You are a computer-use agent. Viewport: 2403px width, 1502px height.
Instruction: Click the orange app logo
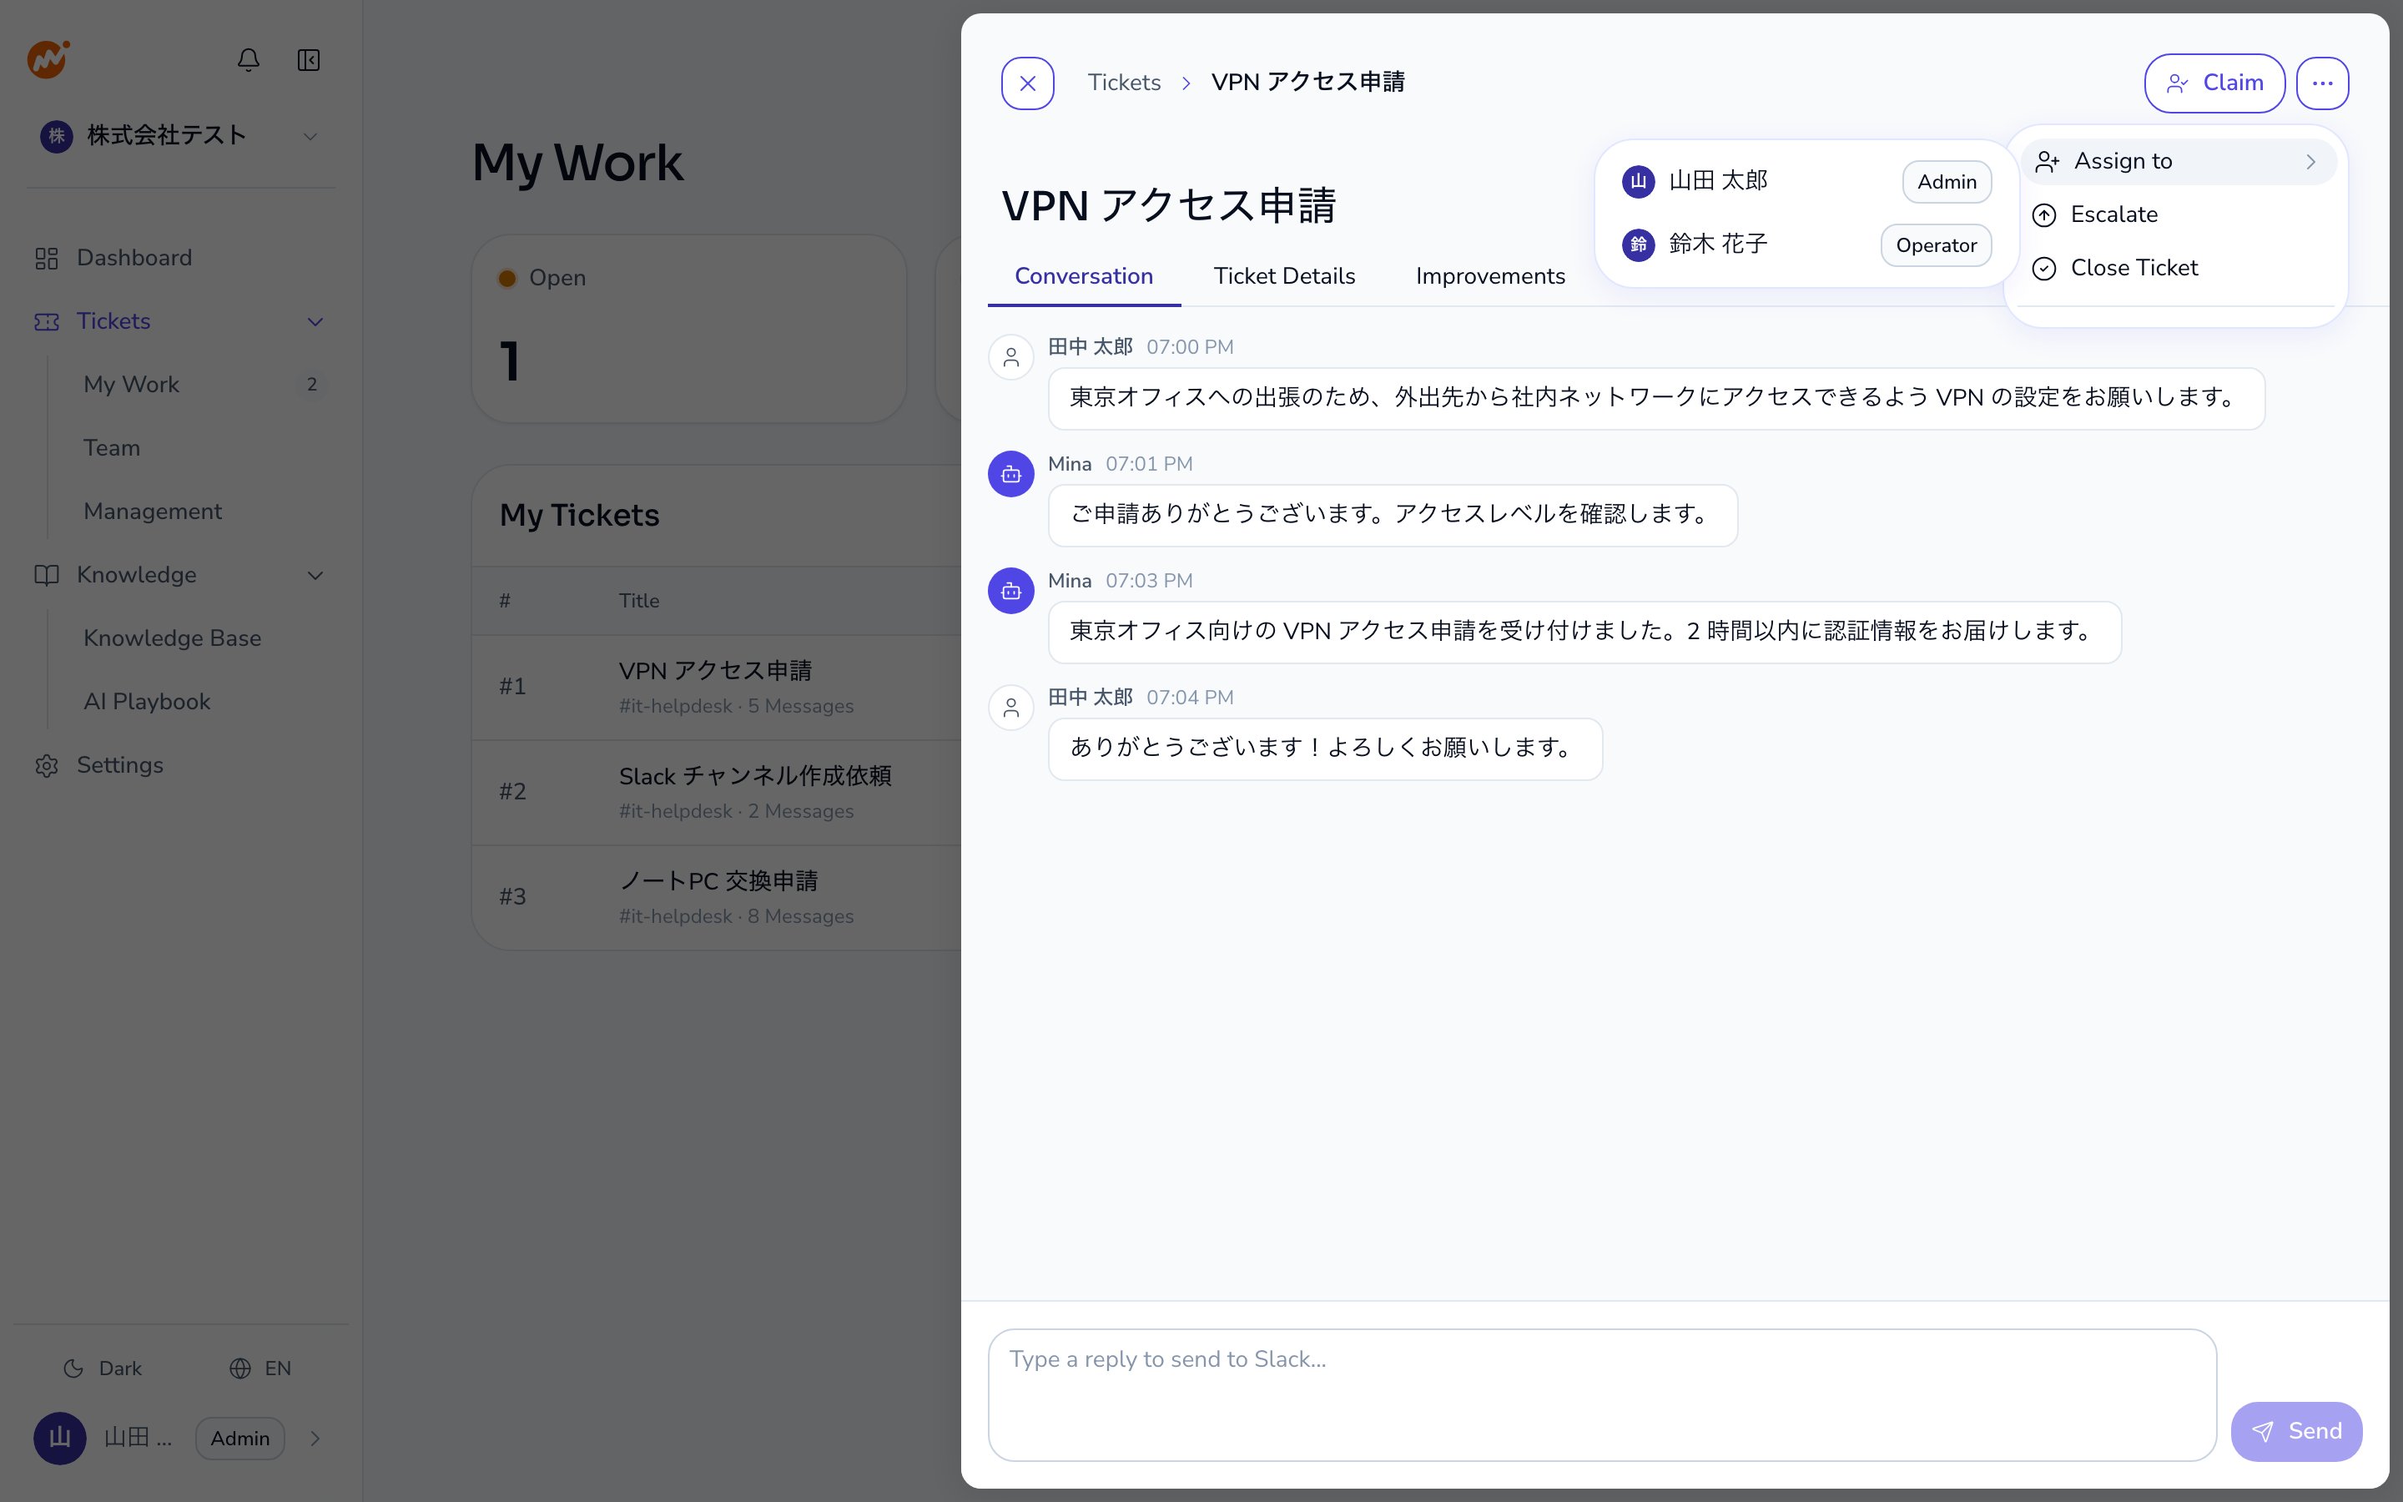click(x=48, y=58)
